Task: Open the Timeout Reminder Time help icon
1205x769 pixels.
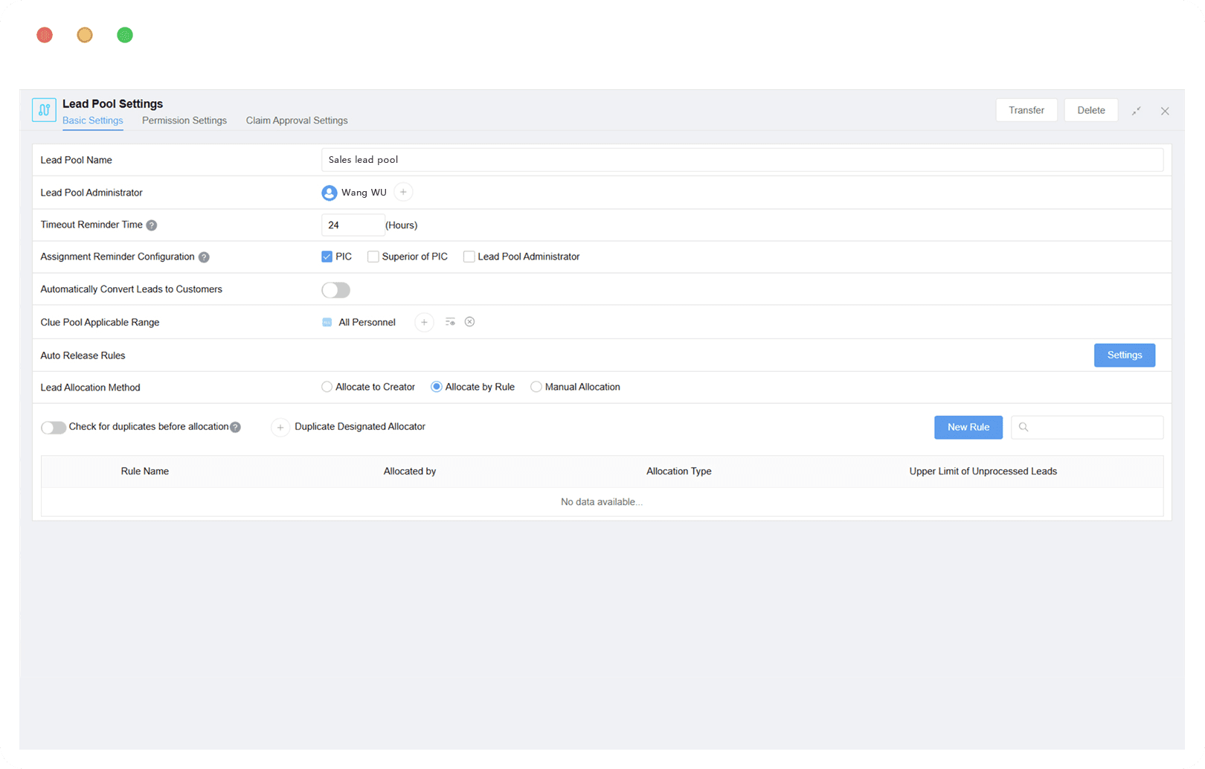Action: (x=152, y=225)
